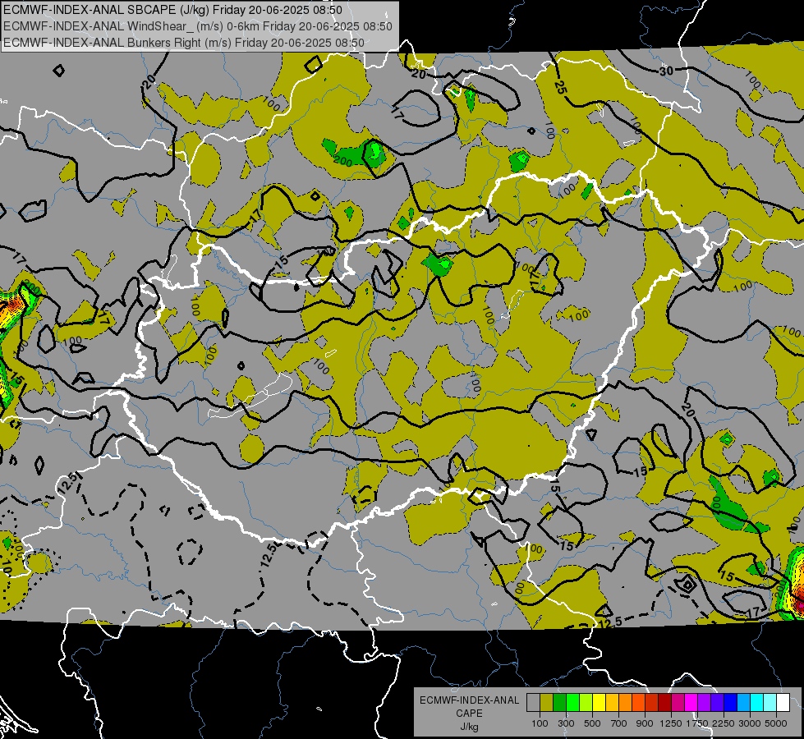The image size is (804, 739).
Task: Click the 700 legend scale value
Action: pyautogui.click(x=619, y=723)
